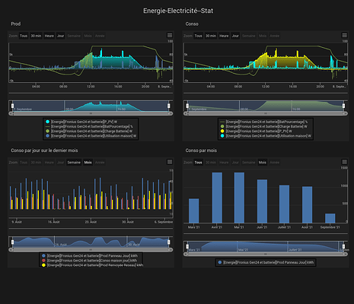
Task: Select Heure zoom in Conso chart
Action: (x=224, y=36)
